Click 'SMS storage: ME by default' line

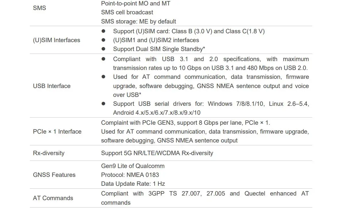pos(138,22)
